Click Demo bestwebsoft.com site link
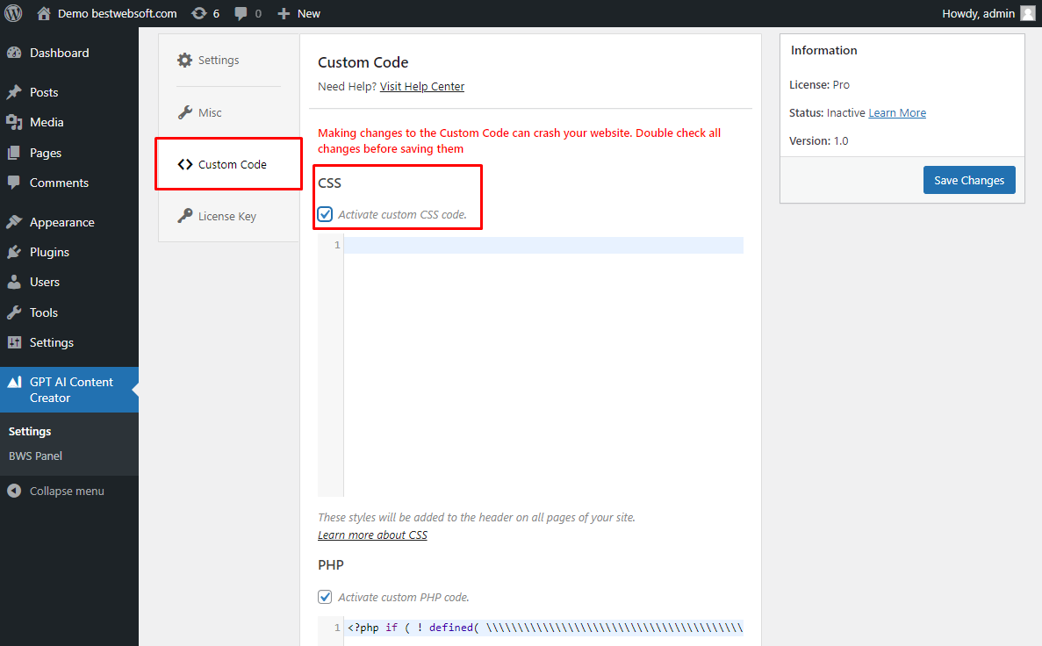 point(117,13)
